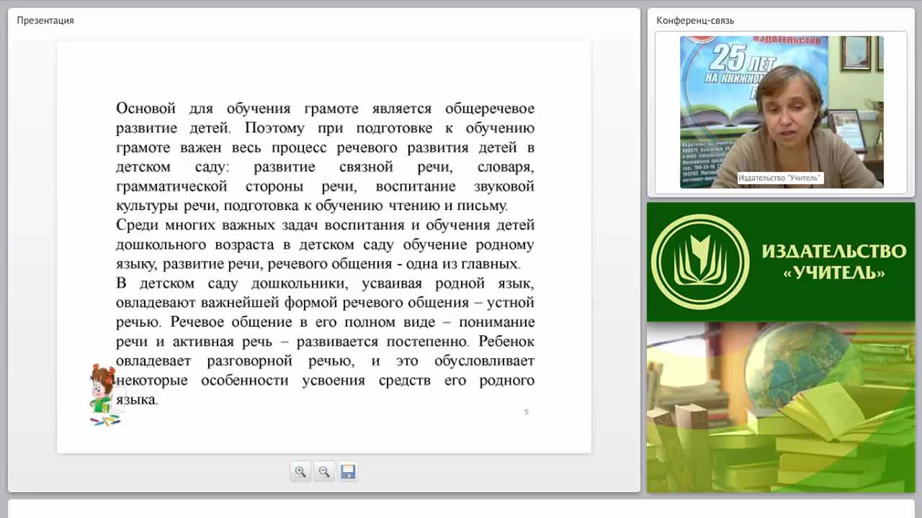The width and height of the screenshot is (922, 518).
Task: Click the paragraph starting В детском саду
Action: pos(325,341)
